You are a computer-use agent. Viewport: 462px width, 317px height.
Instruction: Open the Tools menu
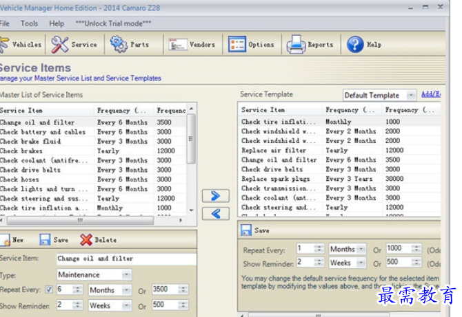pos(29,23)
